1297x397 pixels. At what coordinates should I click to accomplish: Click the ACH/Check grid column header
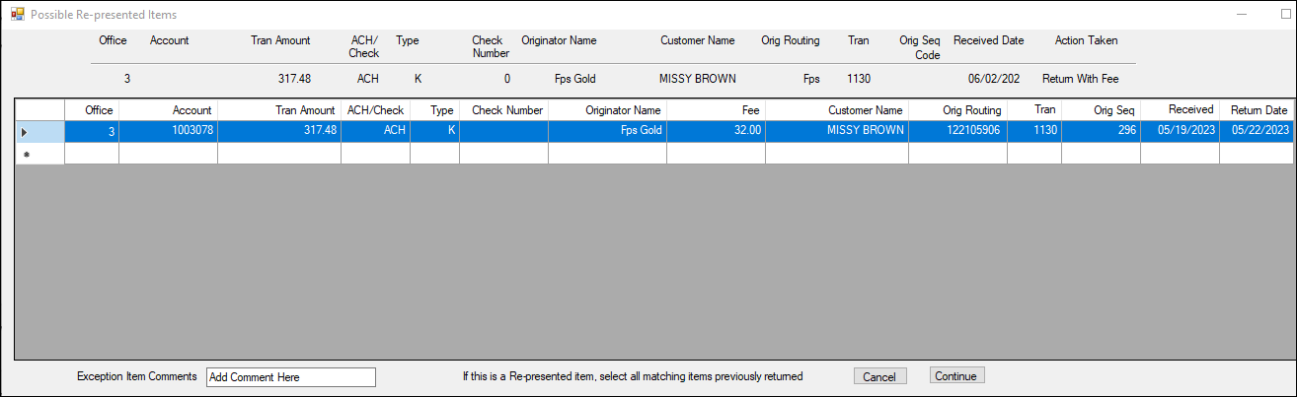pyautogui.click(x=375, y=110)
